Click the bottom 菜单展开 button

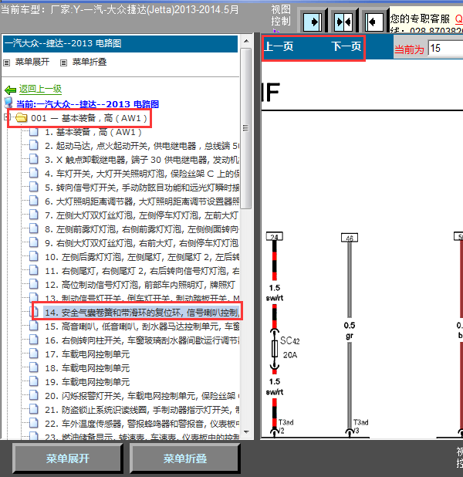click(68, 458)
